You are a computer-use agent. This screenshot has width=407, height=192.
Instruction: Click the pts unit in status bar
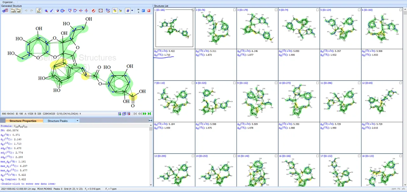point(404,189)
